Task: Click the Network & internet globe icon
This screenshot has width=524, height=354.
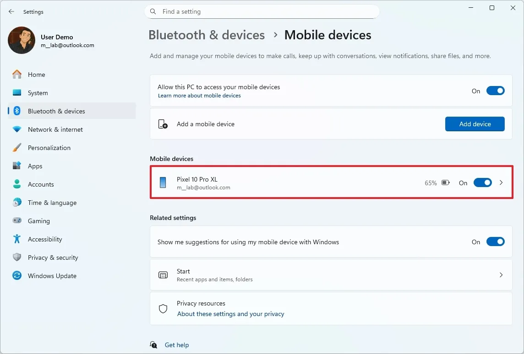Action: pyautogui.click(x=17, y=129)
